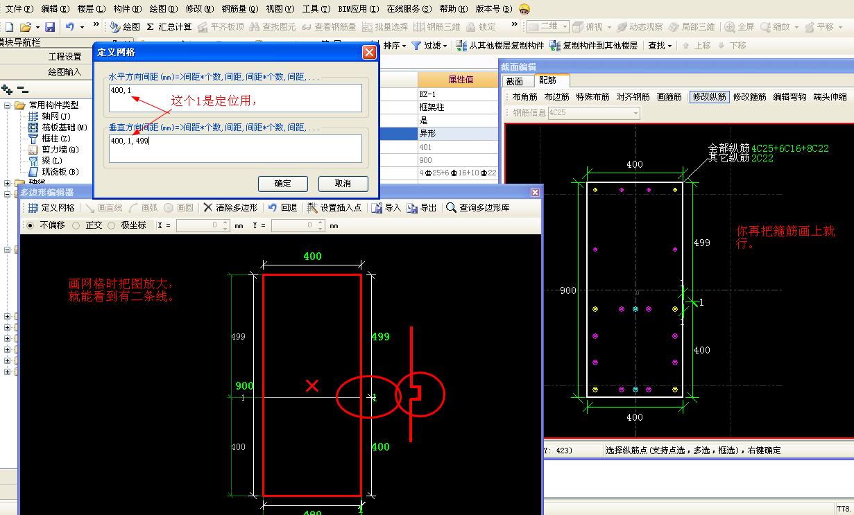Open the 文件(F) menu
This screenshot has height=515, width=854.
click(19, 9)
